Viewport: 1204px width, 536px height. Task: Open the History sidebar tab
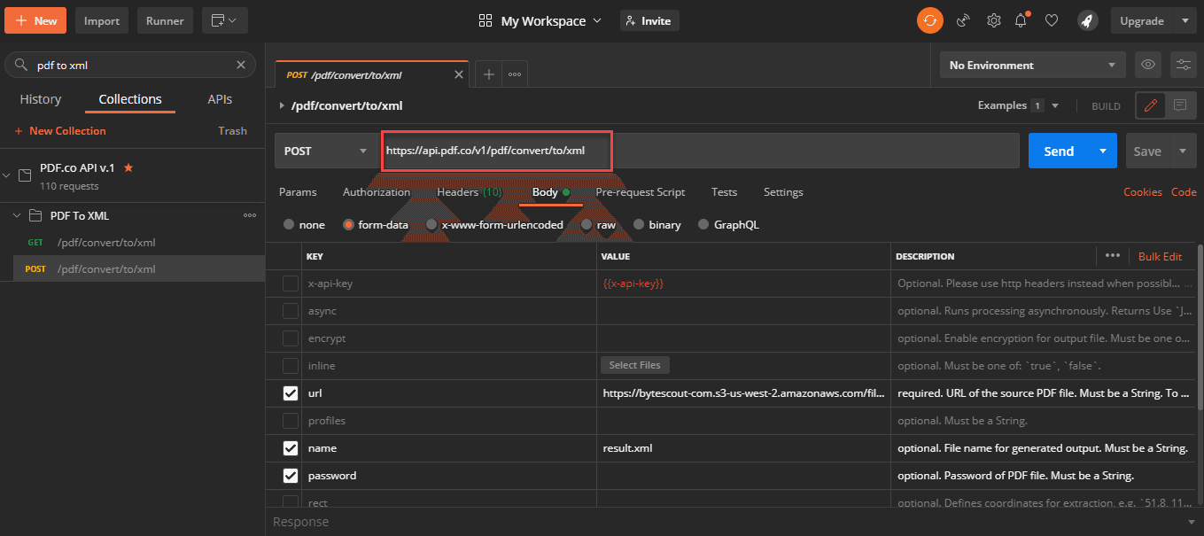[x=41, y=99]
